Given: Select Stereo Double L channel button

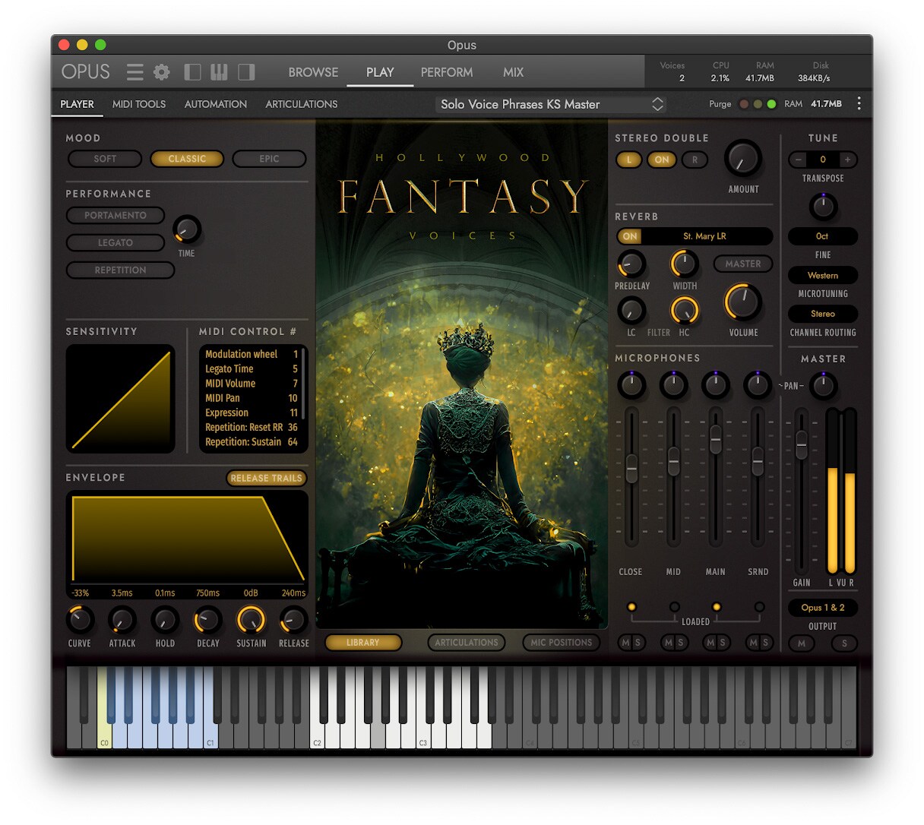Looking at the screenshot, I should 629,160.
